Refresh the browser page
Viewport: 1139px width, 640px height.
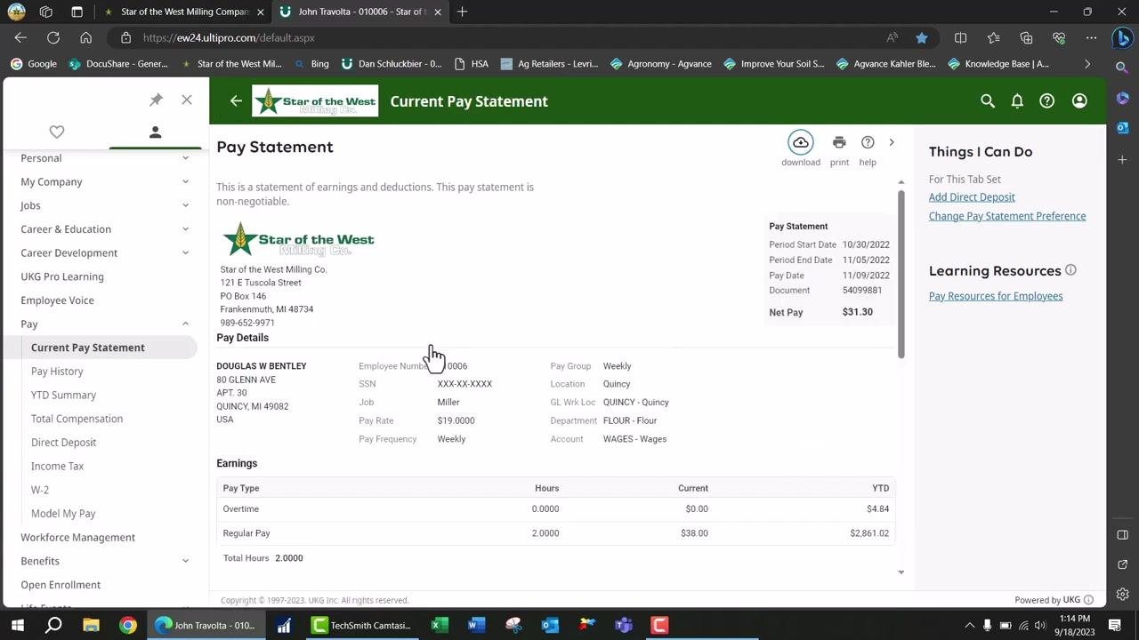pos(53,37)
